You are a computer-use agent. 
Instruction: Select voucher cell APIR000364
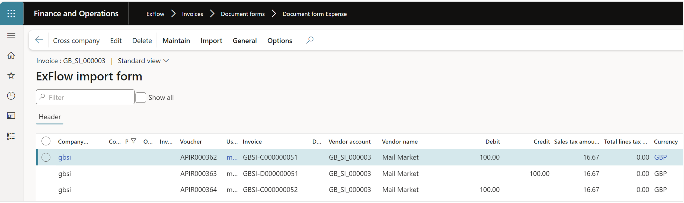click(x=199, y=190)
